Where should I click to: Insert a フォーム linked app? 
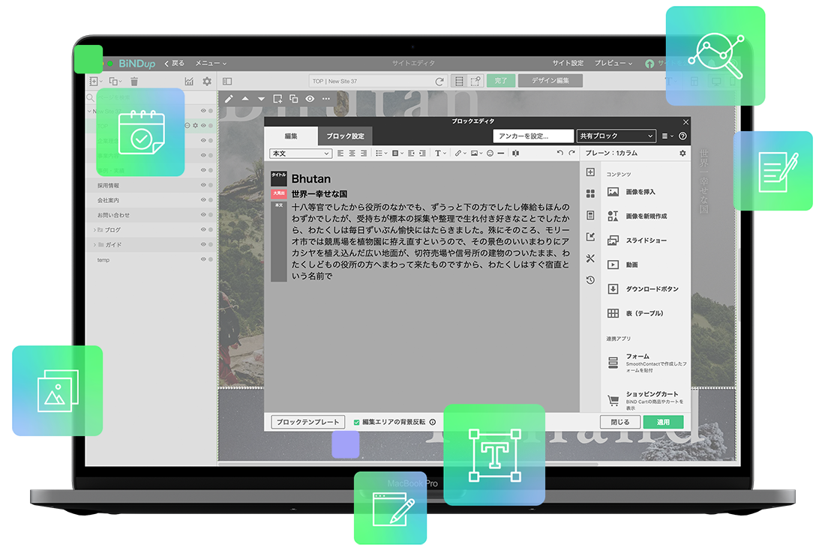(646, 363)
